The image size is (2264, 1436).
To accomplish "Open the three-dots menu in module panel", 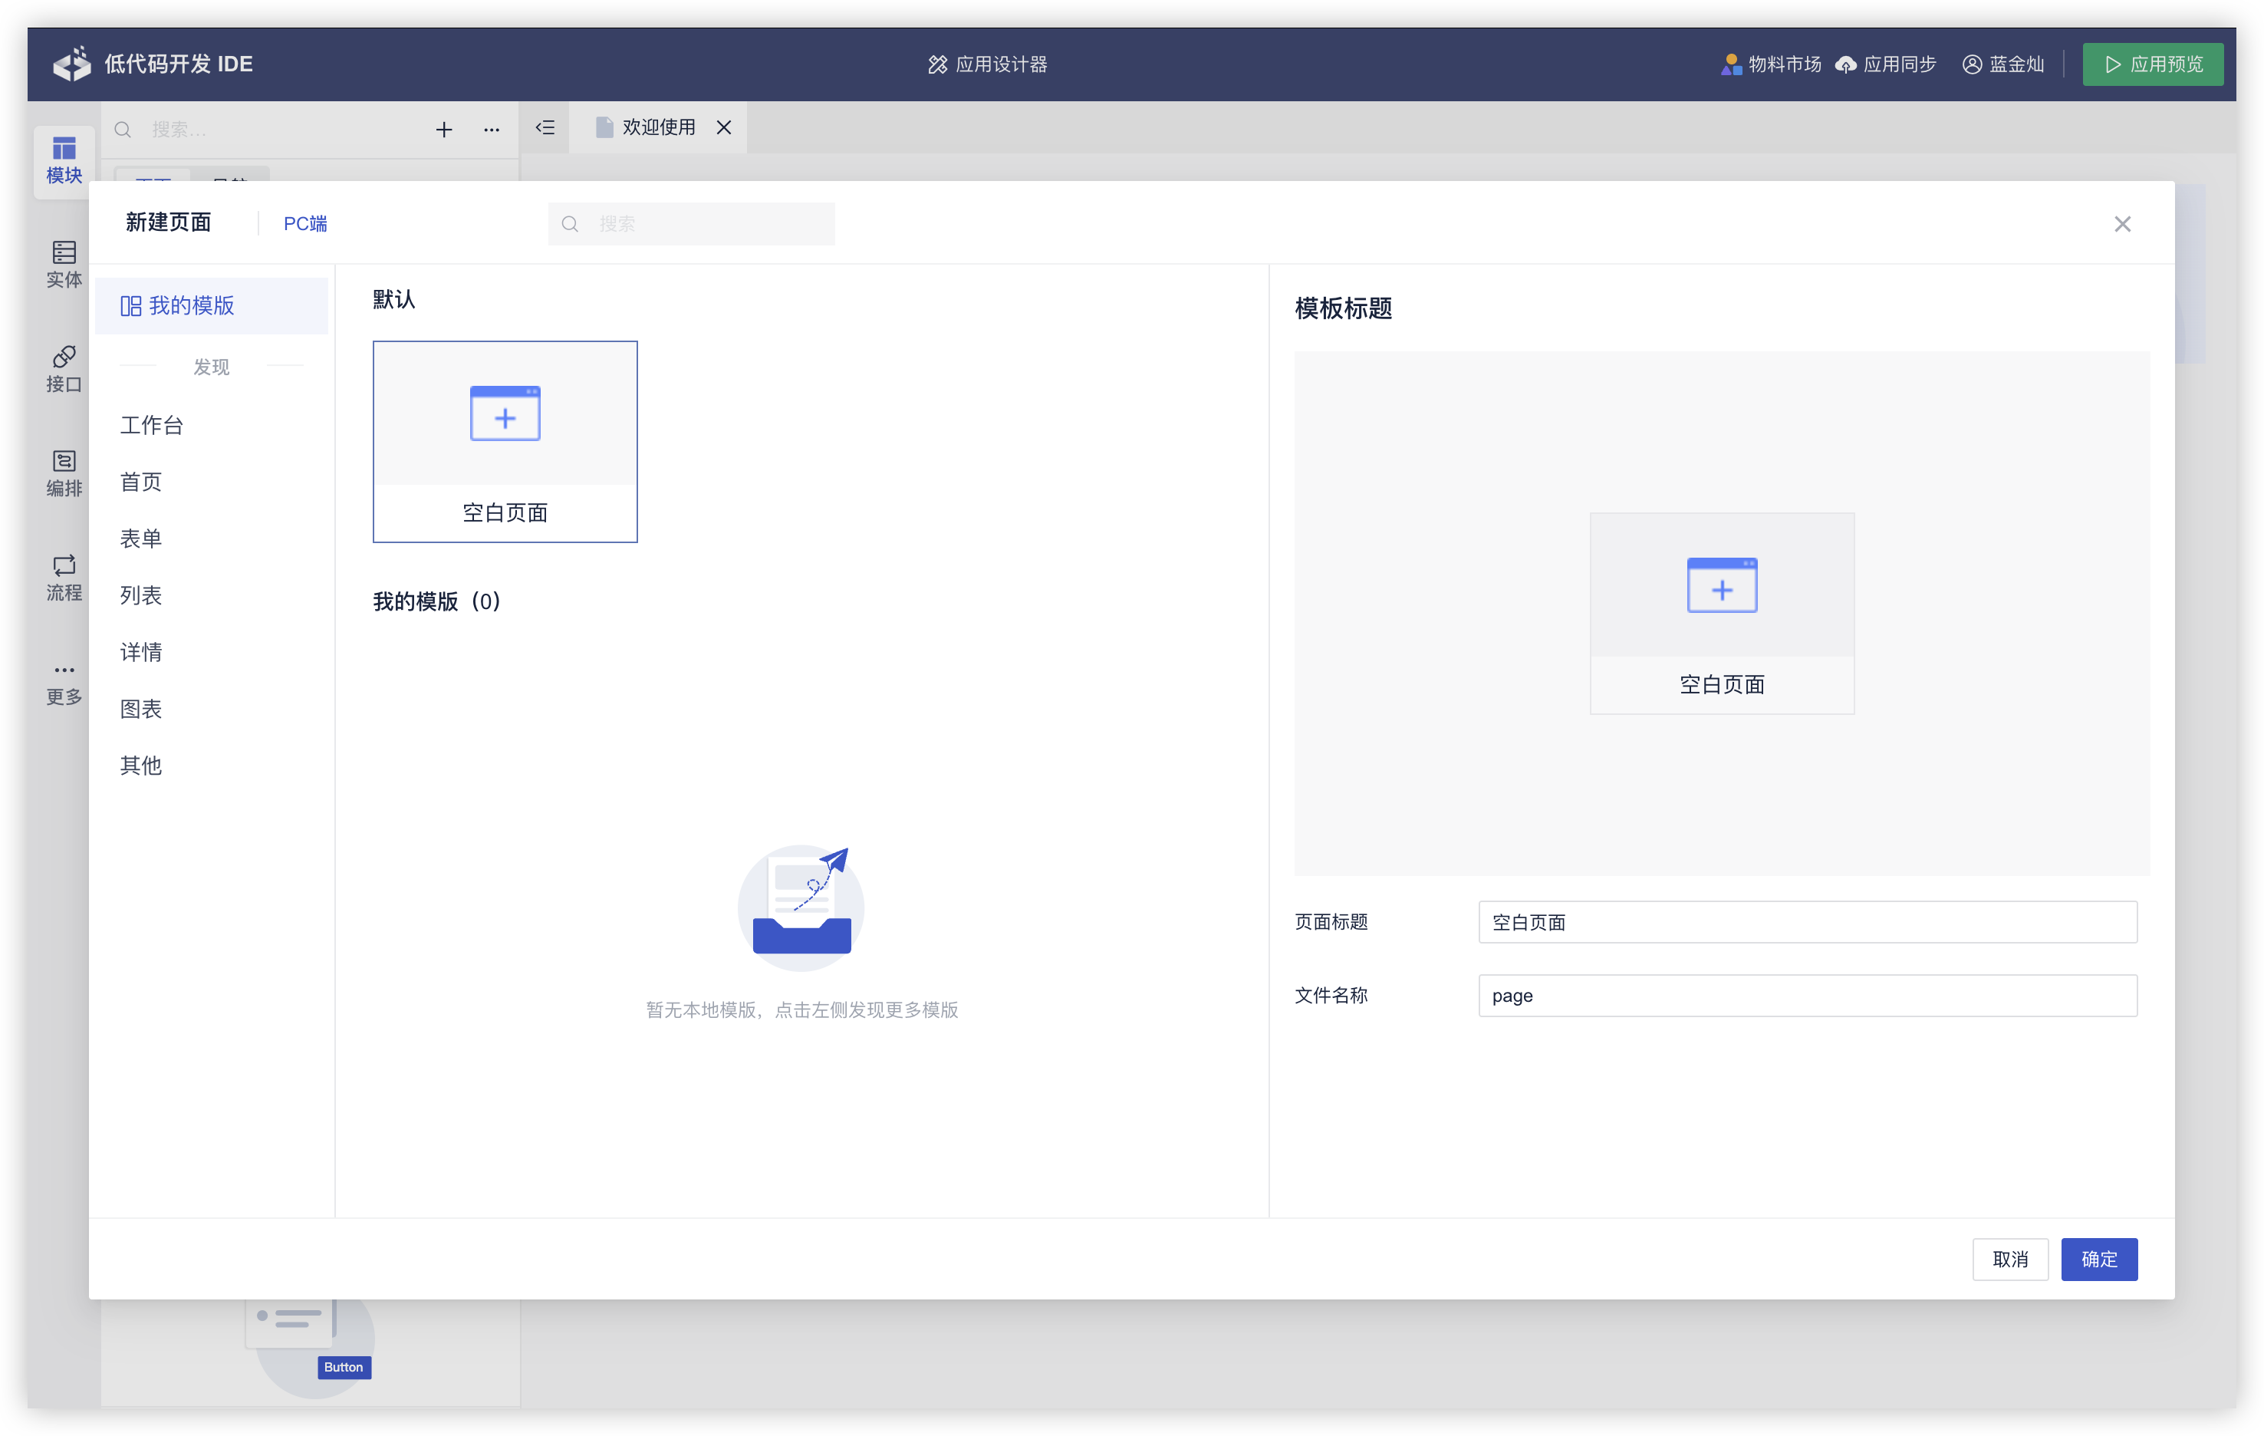I will [492, 130].
